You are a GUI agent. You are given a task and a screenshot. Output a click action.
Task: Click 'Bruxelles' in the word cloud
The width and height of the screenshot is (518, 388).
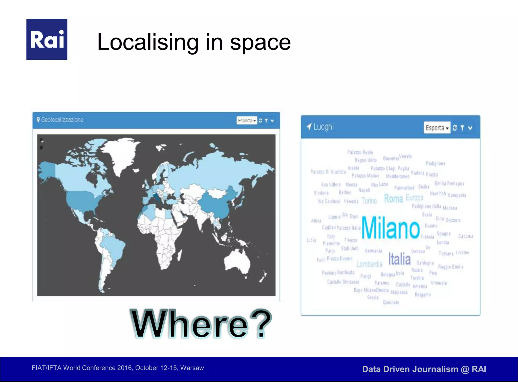tap(391, 158)
